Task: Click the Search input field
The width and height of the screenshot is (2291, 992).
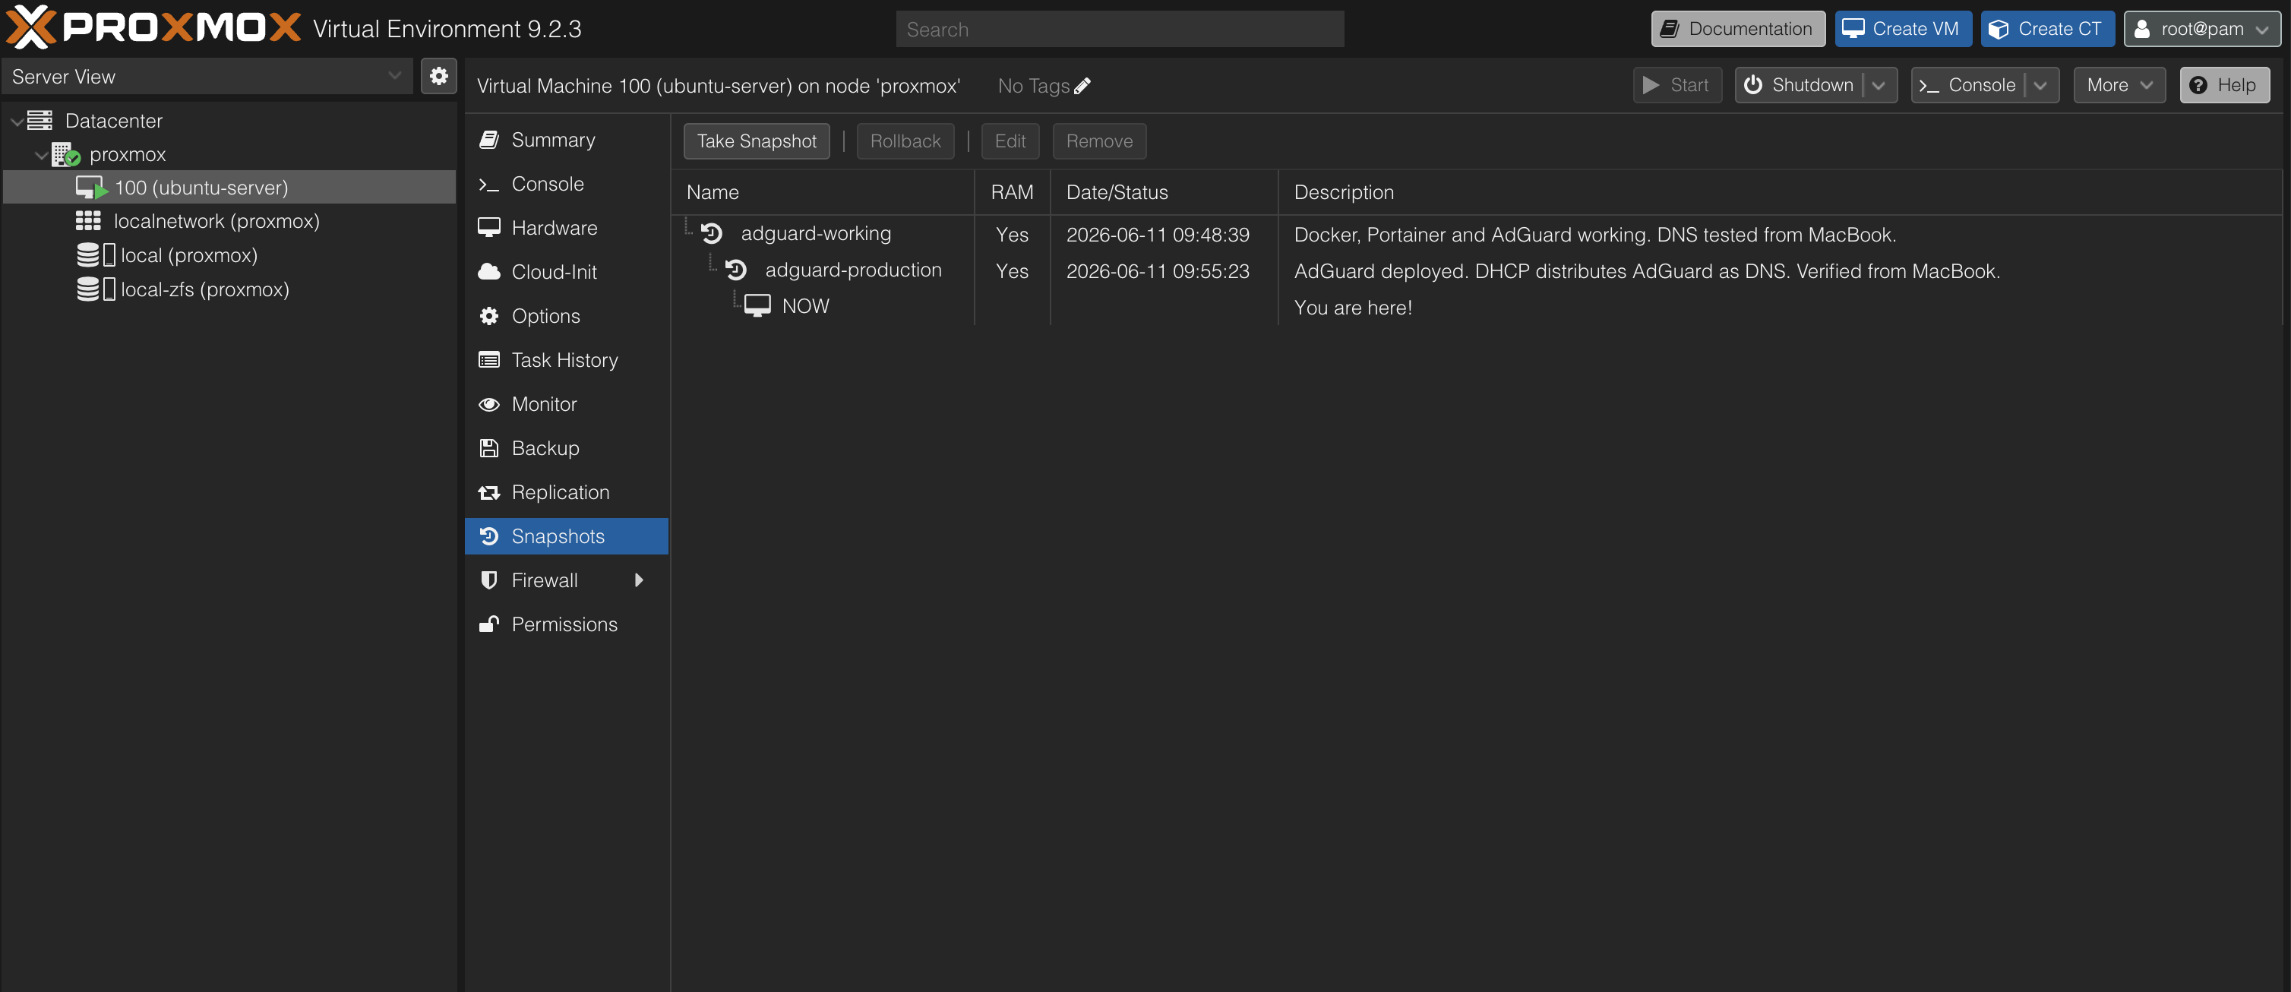Action: 1120,30
